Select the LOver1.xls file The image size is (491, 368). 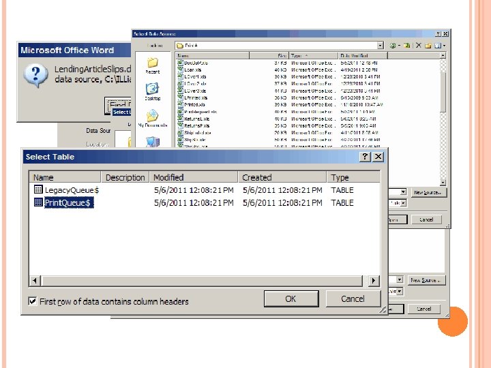[x=195, y=76]
